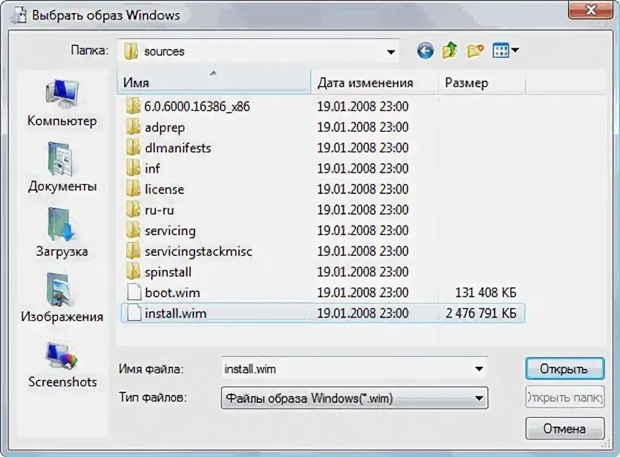Click the servicingstackmisc folder icon
The image size is (620, 457).
point(133,251)
